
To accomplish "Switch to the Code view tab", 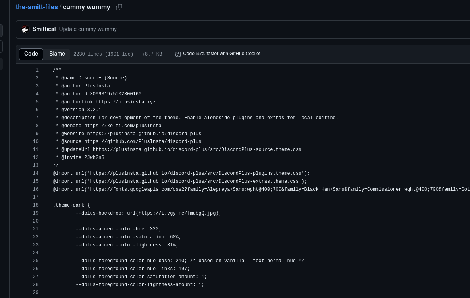I will [31, 54].
